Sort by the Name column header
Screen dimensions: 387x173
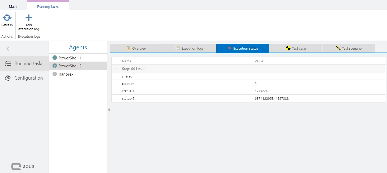click(127, 61)
